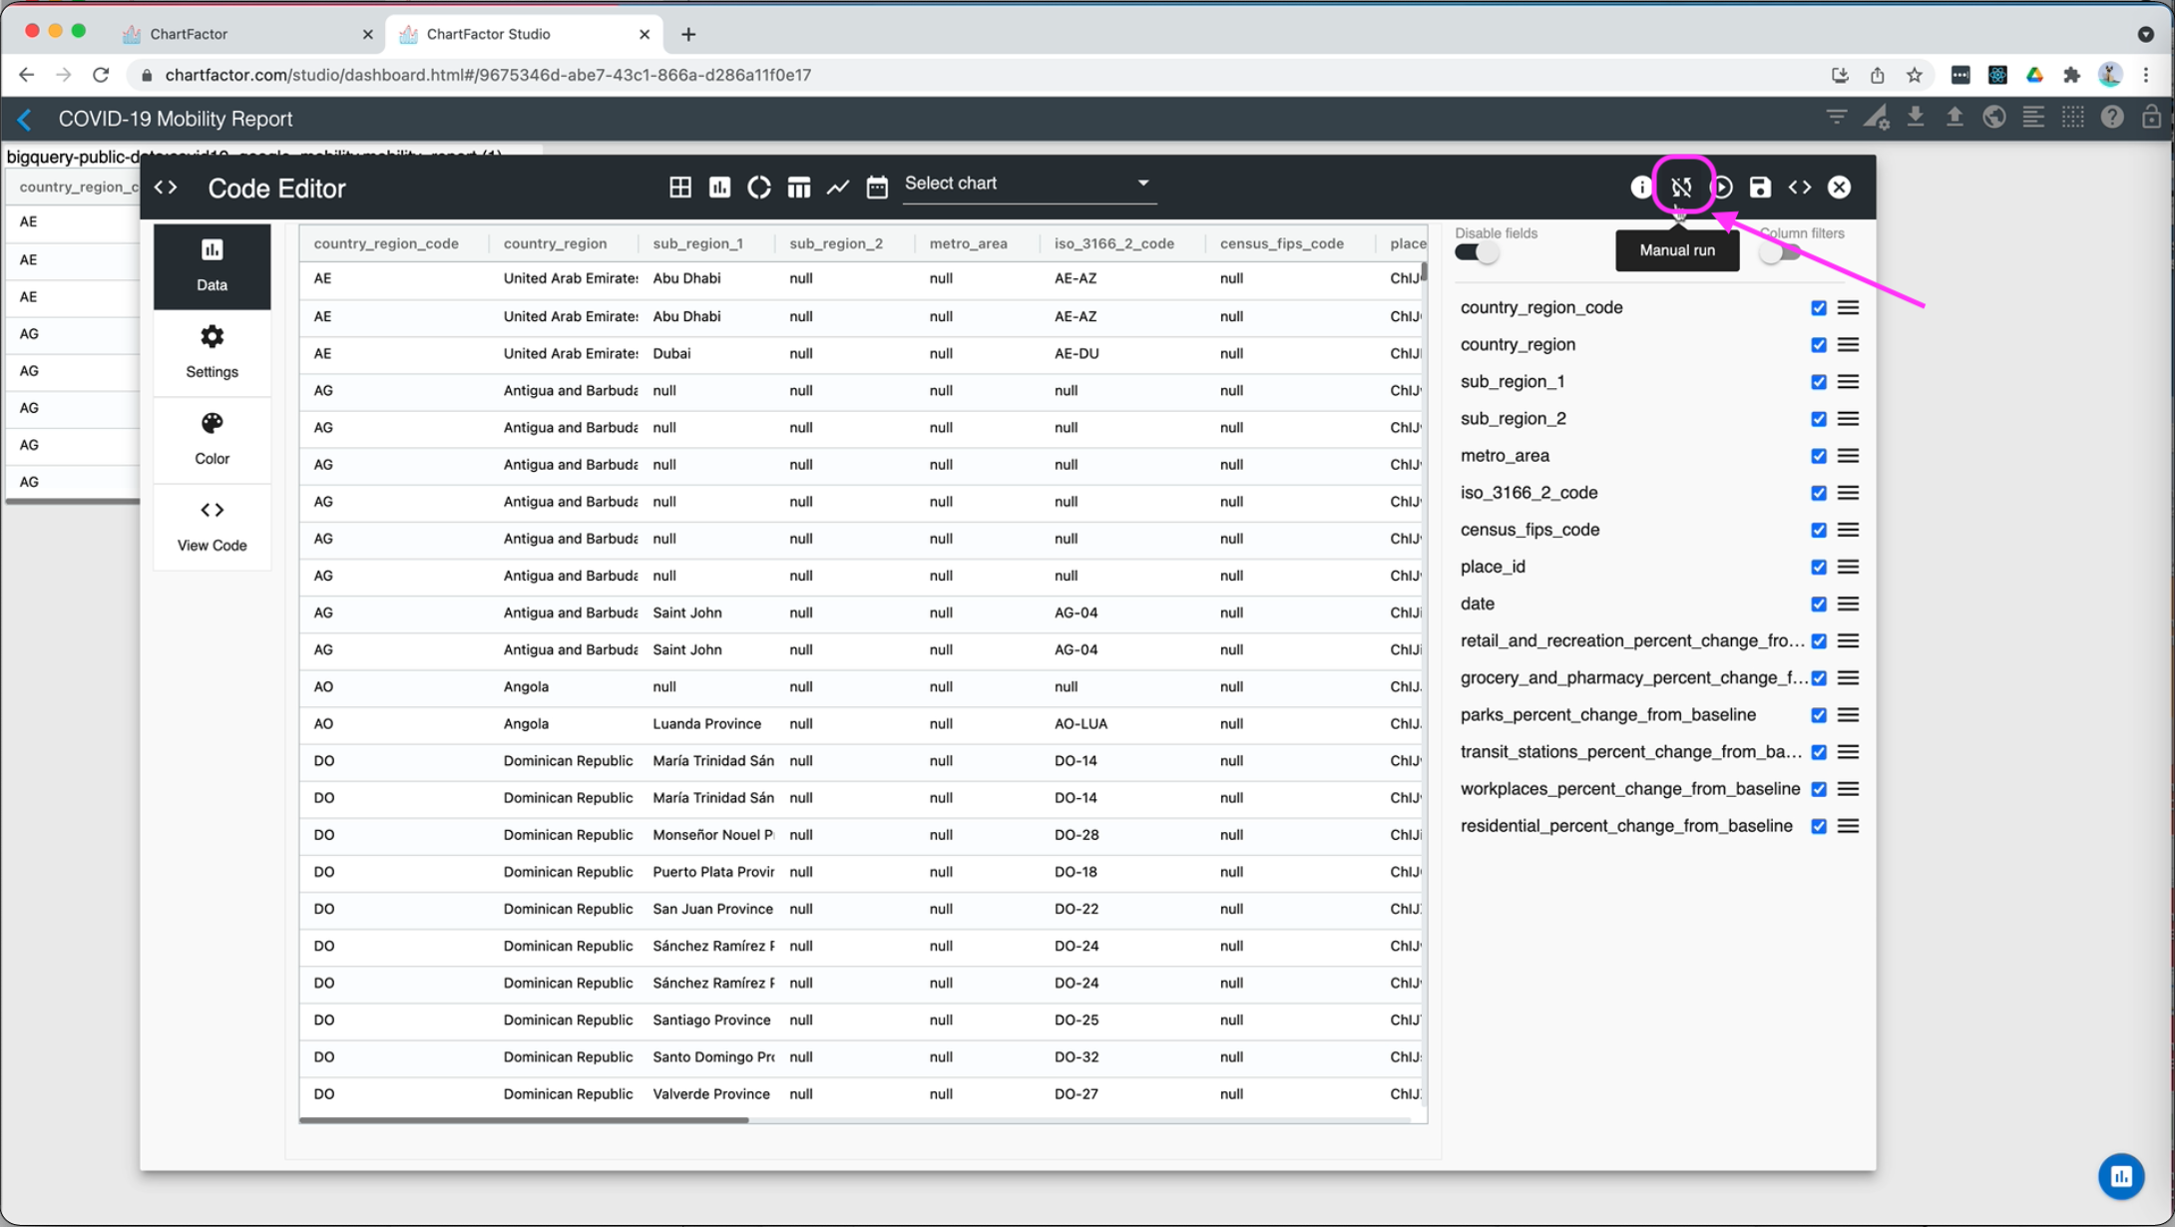The width and height of the screenshot is (2175, 1227).
Task: Click the bar chart icon in editor toolbar
Action: pos(719,187)
